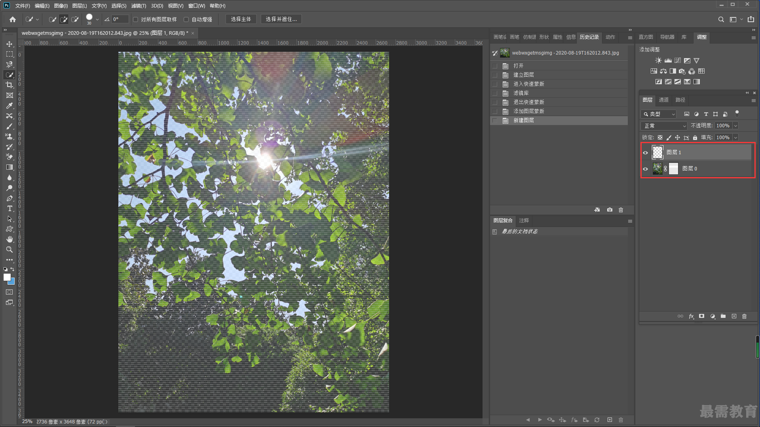760x427 pixels.
Task: Select the Hand tool
Action: 9,239
